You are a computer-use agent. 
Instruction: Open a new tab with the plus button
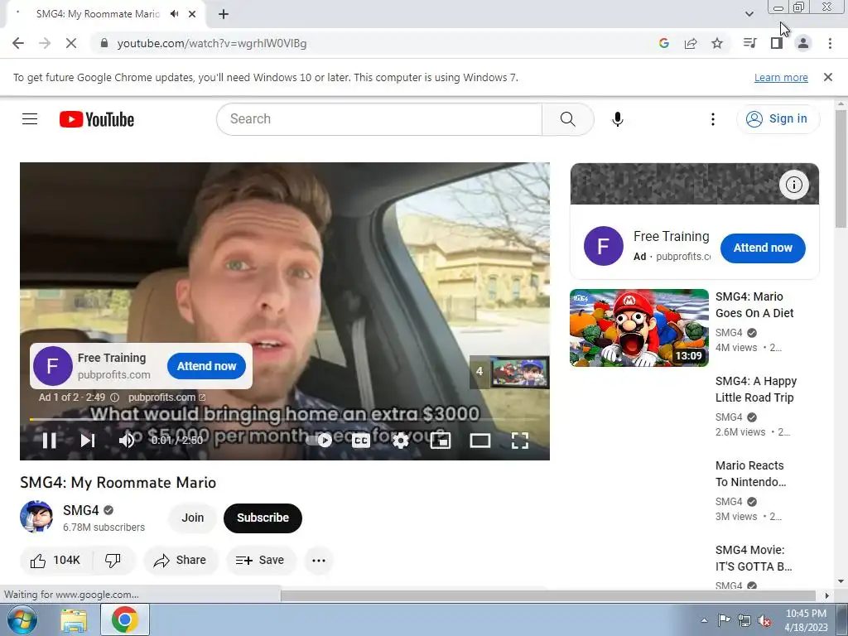pyautogui.click(x=224, y=14)
